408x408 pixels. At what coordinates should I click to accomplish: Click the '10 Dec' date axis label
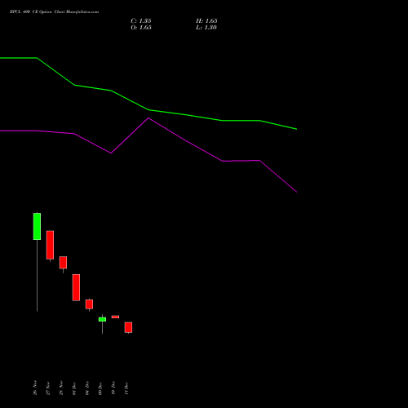click(x=113, y=388)
